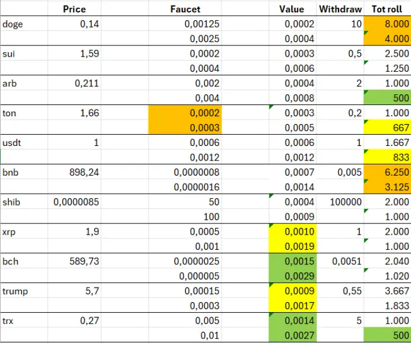Click arb faucet cell 0,004
411x343 pixels.
pyautogui.click(x=185, y=98)
